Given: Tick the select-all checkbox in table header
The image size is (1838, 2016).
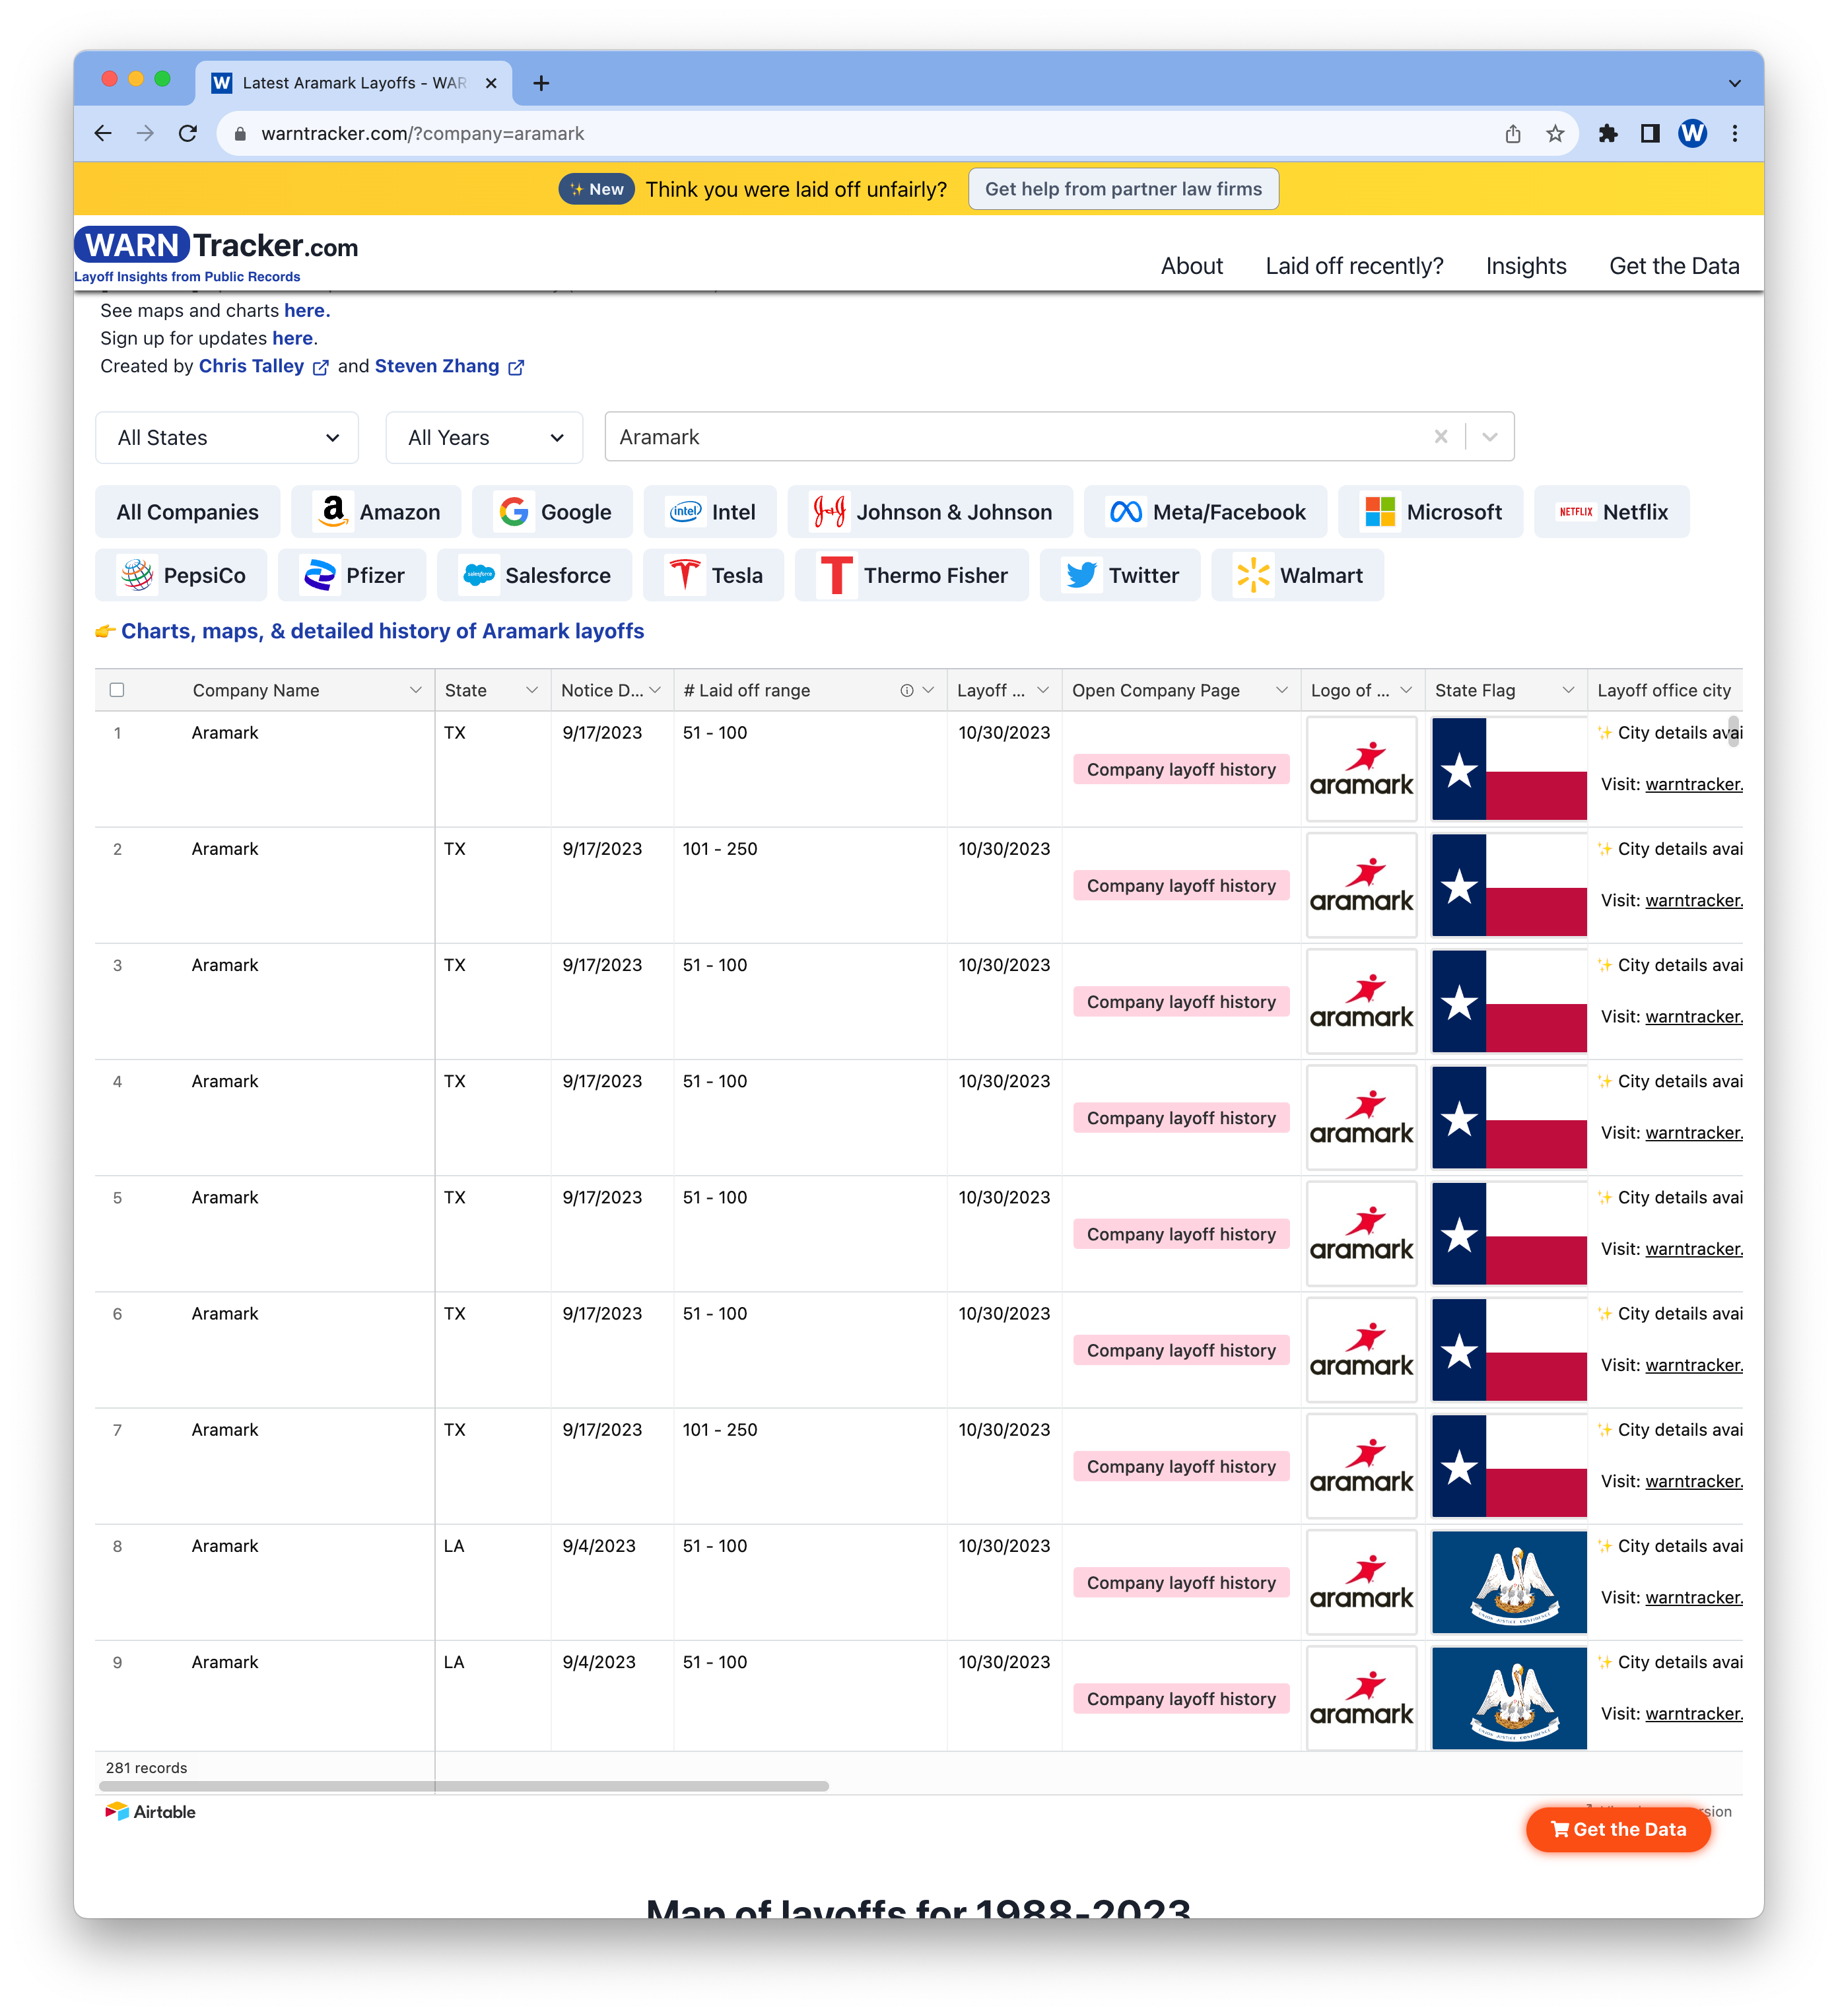Looking at the screenshot, I should 117,690.
